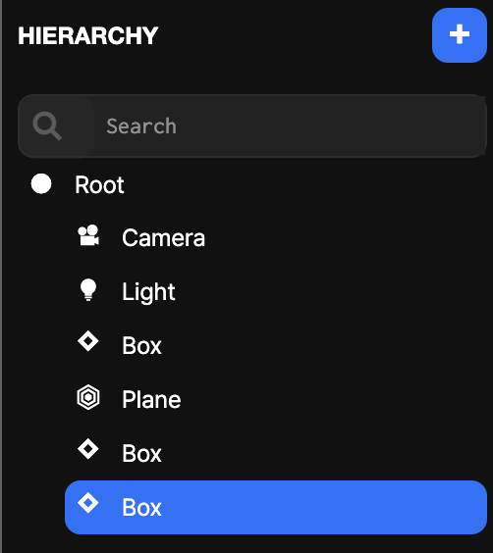The height and width of the screenshot is (553, 493).
Task: Click the highlighted blue Box label
Action: pos(141,508)
